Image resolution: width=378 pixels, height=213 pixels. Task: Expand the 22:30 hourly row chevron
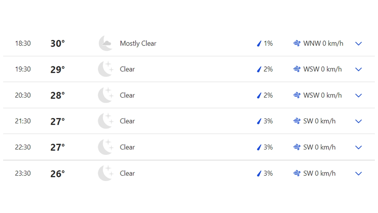point(358,147)
